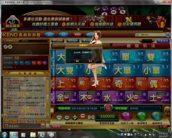Screen dimensions: 172x138
Task: Click the red icon right of chat input
Action: 43,126
